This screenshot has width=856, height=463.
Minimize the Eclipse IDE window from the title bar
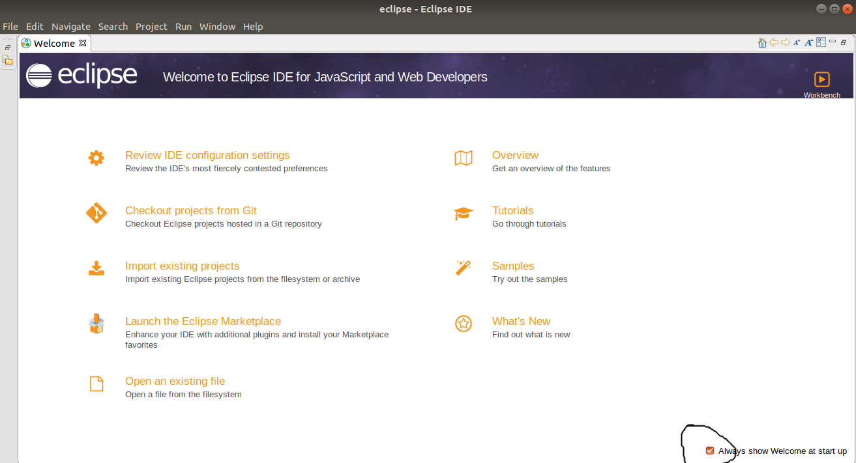(821, 8)
